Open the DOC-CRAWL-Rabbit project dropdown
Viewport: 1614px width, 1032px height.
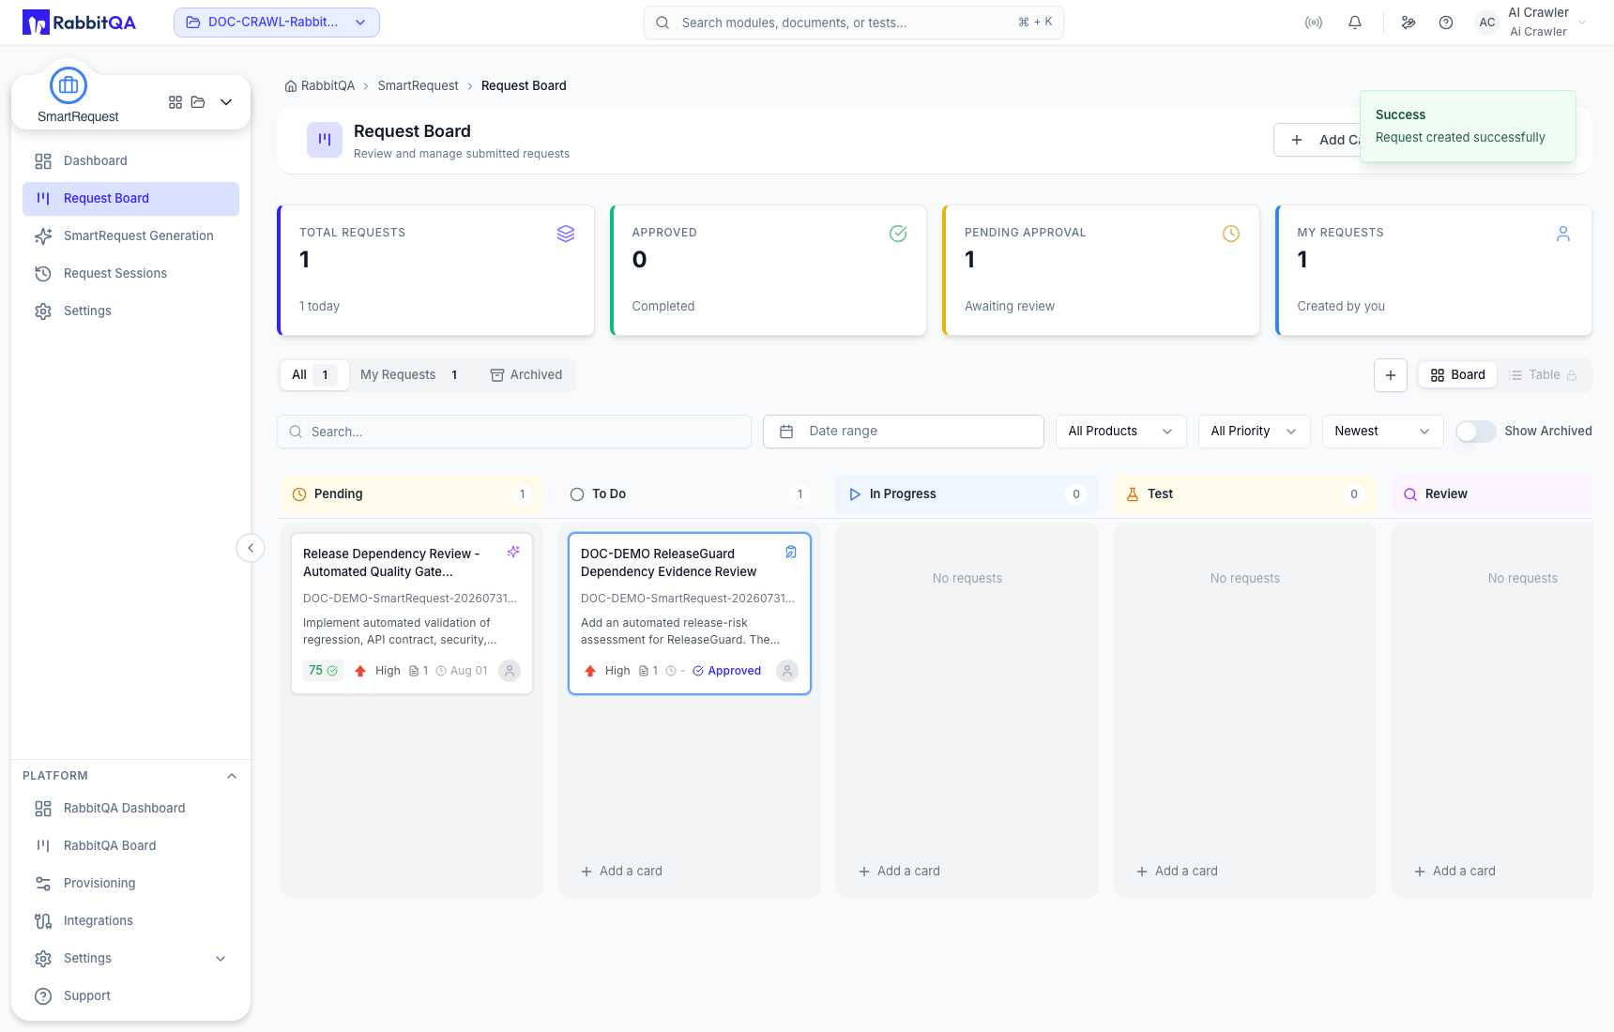[277, 23]
